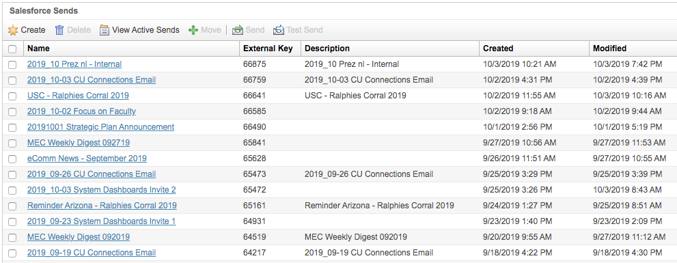677x263 pixels.
Task: Click created date 9/26/2019 11:51 AM
Action: pos(519,158)
